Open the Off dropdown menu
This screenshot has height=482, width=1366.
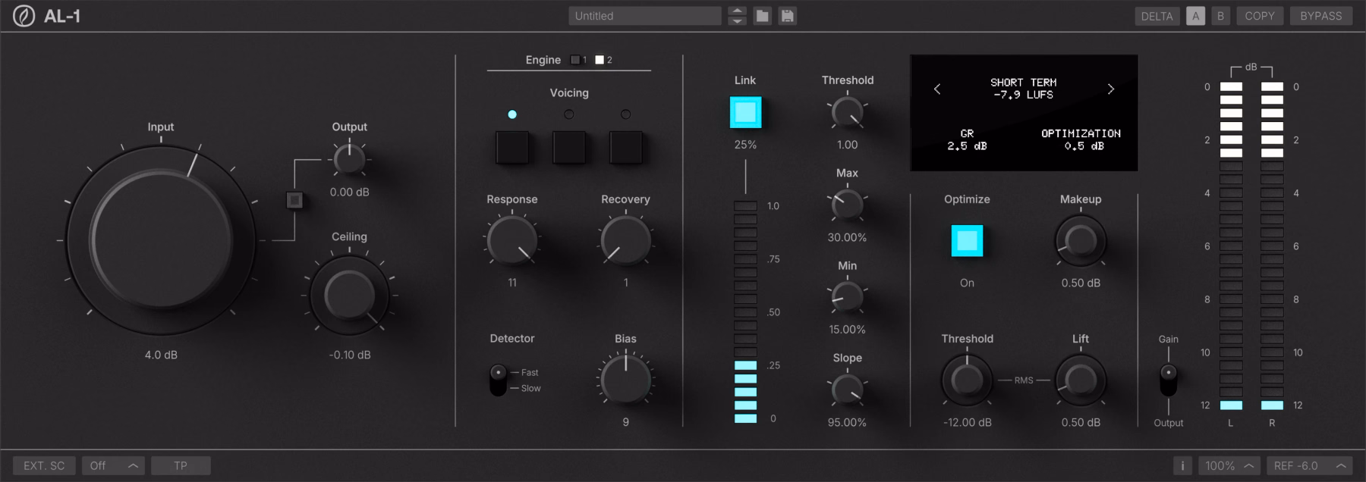pyautogui.click(x=113, y=465)
